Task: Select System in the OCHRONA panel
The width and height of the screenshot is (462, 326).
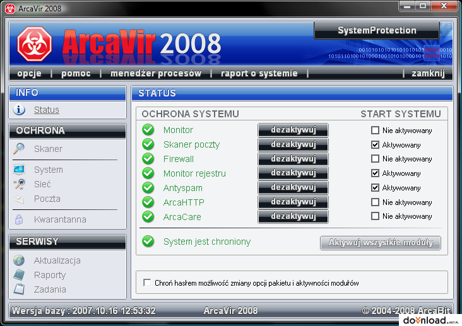Action: coord(49,170)
